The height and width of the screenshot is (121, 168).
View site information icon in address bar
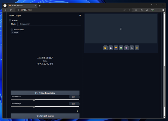point(18,10)
